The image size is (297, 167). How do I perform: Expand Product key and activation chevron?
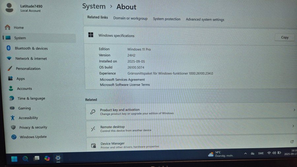(294, 110)
